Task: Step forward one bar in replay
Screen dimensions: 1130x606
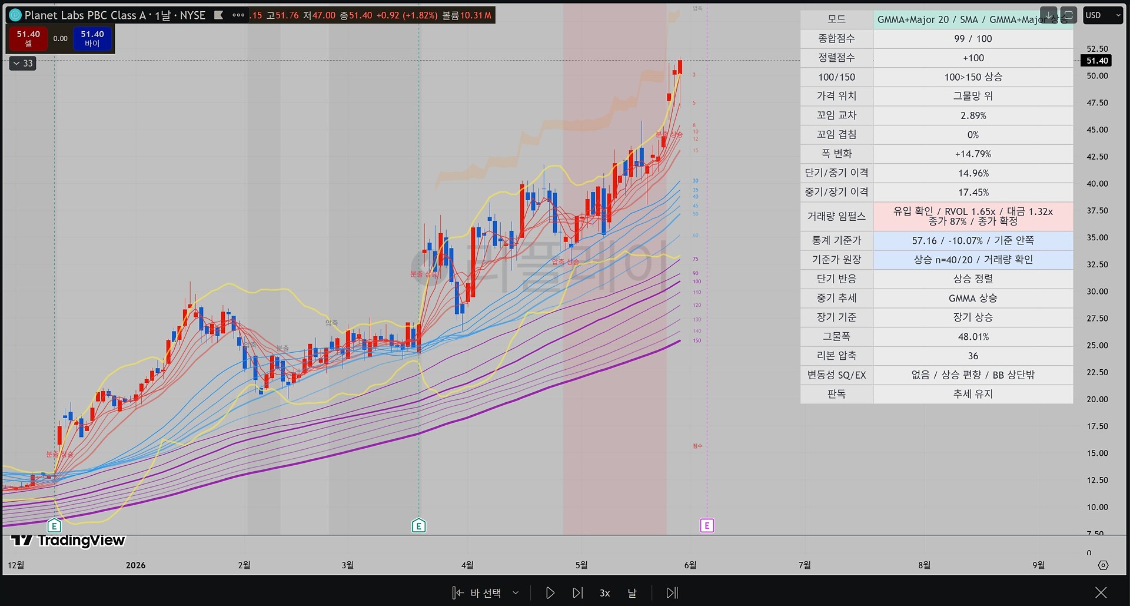Action: [x=577, y=593]
